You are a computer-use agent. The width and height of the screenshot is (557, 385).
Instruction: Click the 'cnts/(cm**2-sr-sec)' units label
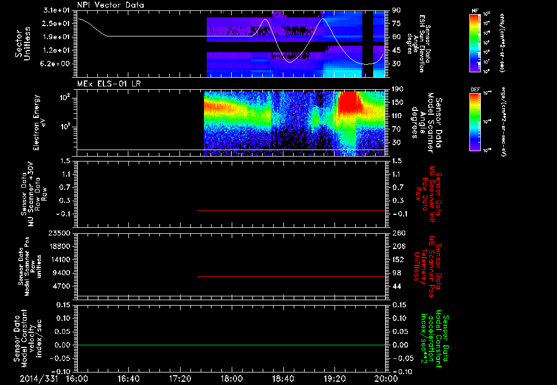pos(502,42)
